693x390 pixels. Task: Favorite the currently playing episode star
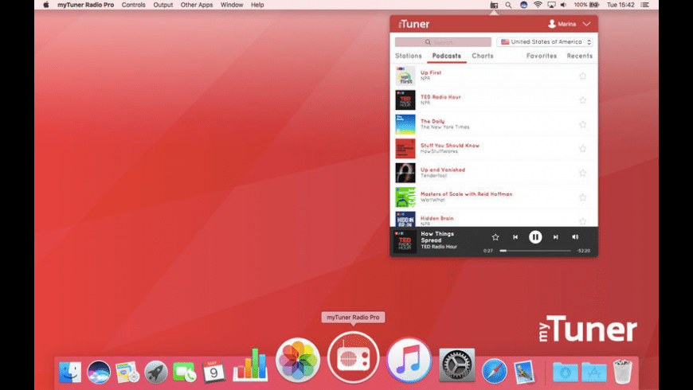495,237
